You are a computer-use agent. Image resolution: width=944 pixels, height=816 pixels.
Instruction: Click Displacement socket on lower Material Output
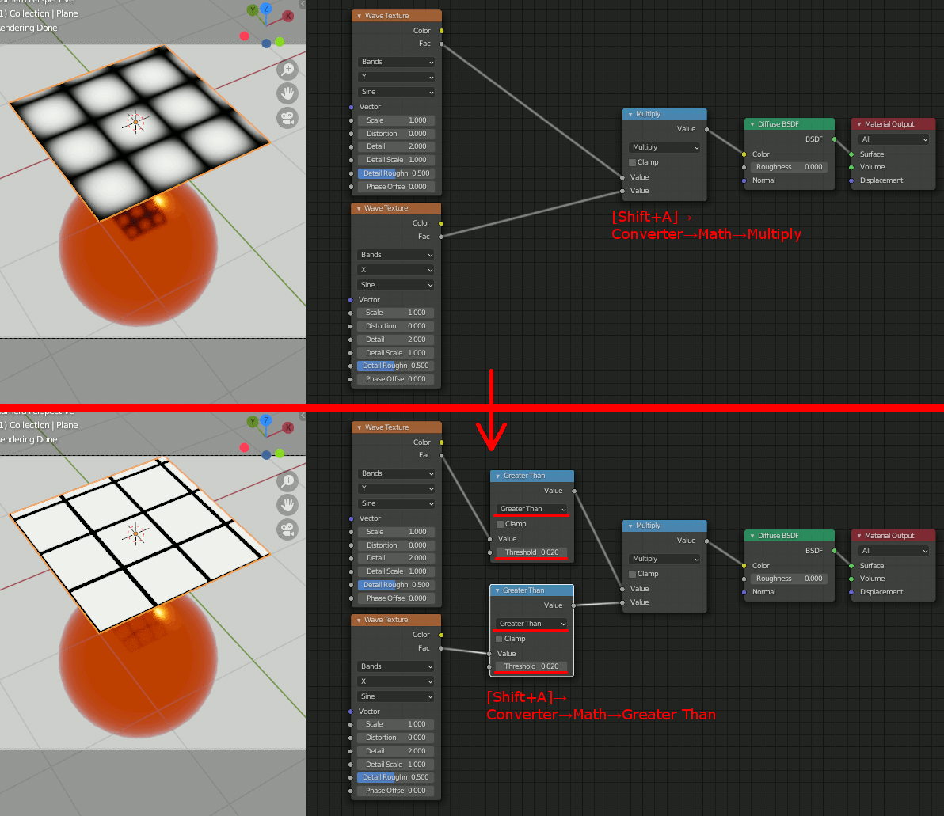click(x=851, y=592)
